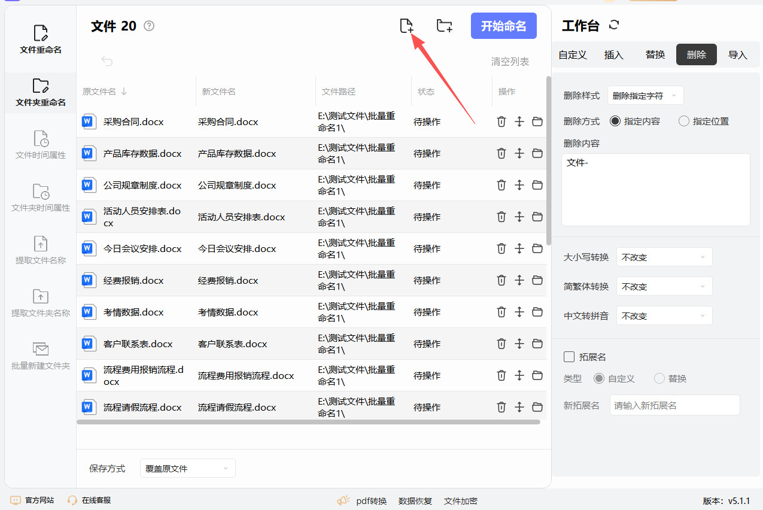Open 文件加密 link

[x=461, y=500]
